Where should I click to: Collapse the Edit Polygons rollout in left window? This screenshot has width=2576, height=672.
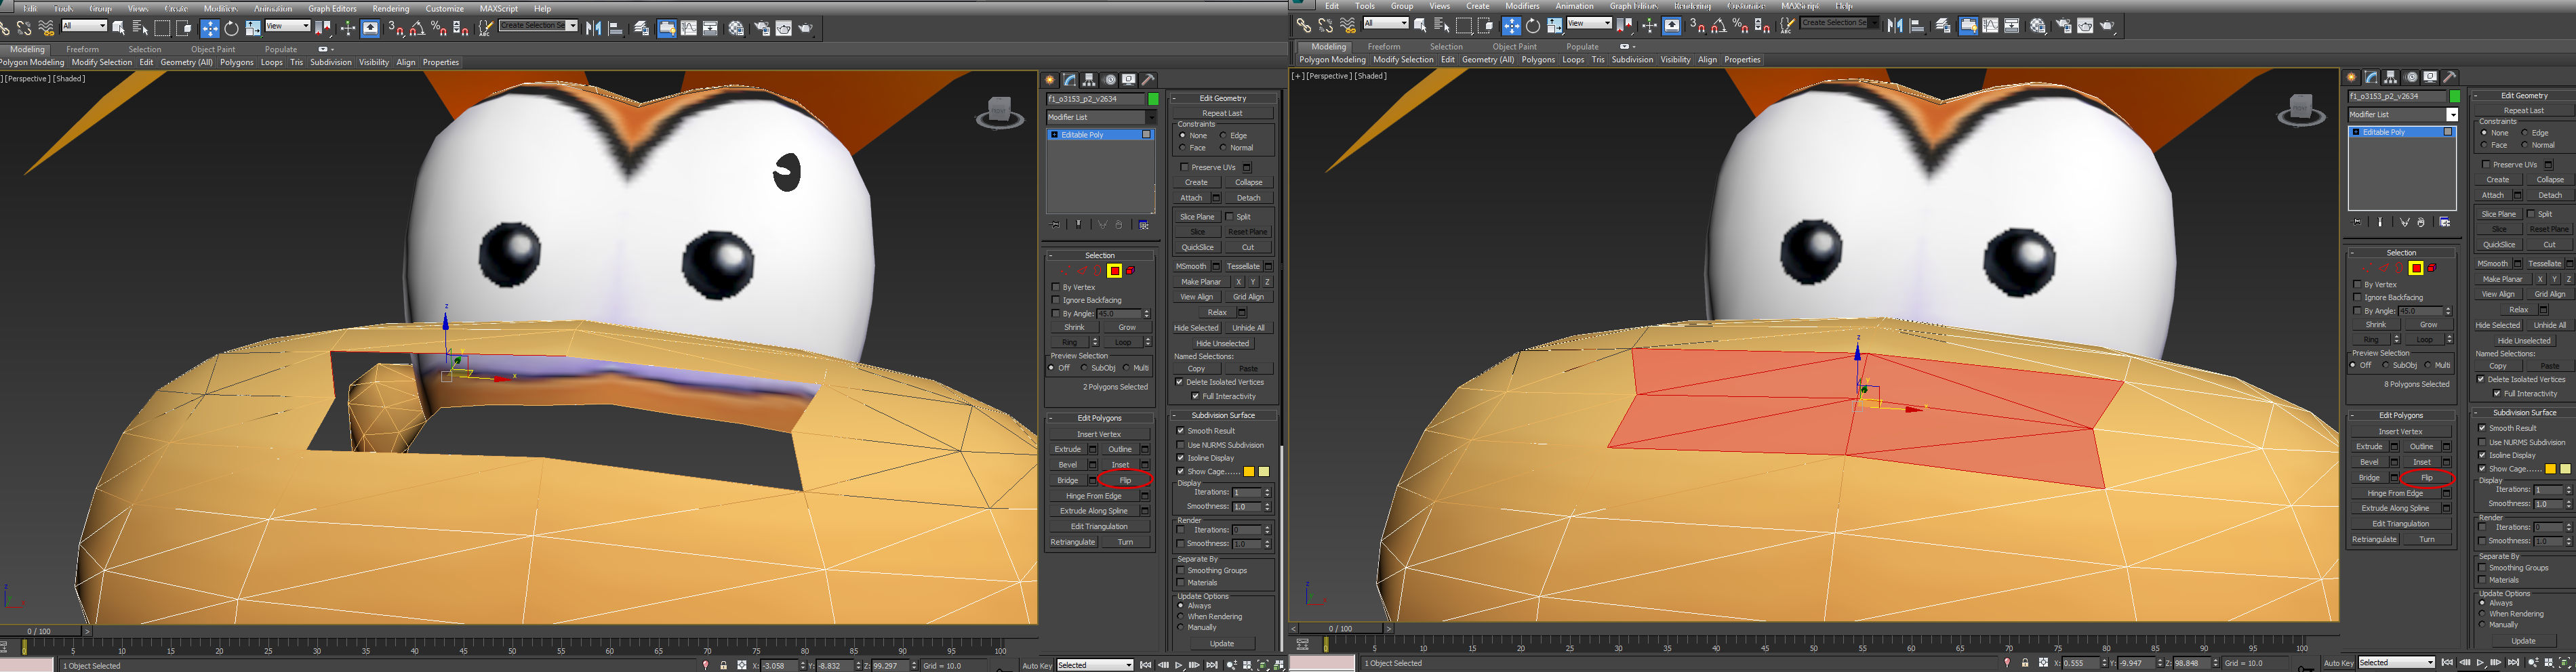click(x=1099, y=418)
